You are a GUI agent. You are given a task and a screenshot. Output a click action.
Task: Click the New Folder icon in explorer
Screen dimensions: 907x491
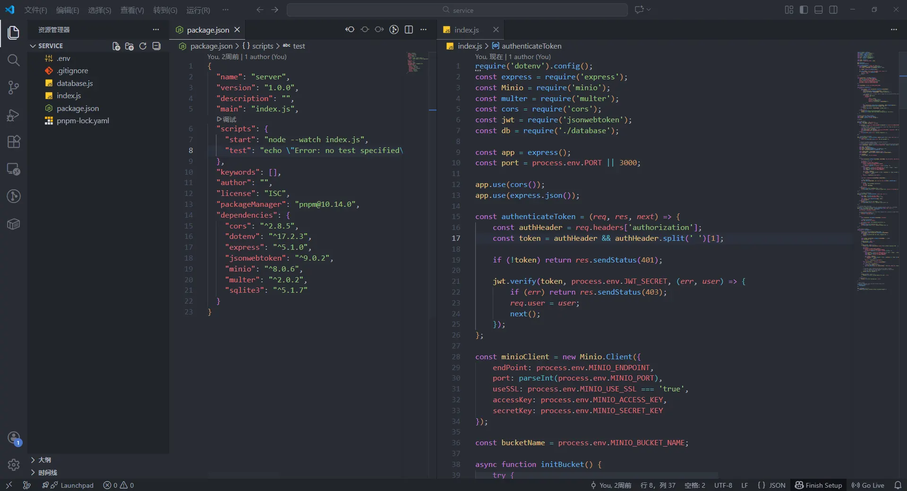129,46
